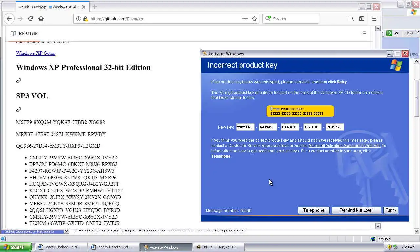Click key DP7CM-PD6MC-6BKXT-M8JJ6-RPXGJ

73,164
